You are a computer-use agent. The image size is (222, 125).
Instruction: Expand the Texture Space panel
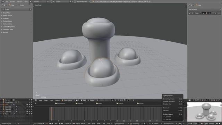click(7, 21)
